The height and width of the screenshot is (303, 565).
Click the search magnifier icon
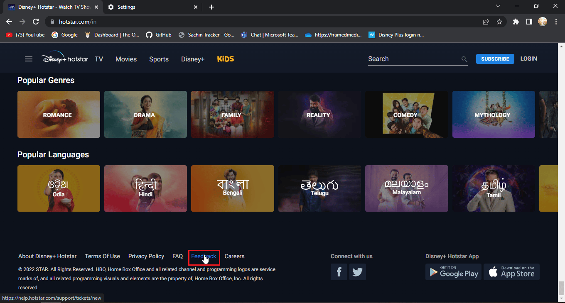click(464, 59)
